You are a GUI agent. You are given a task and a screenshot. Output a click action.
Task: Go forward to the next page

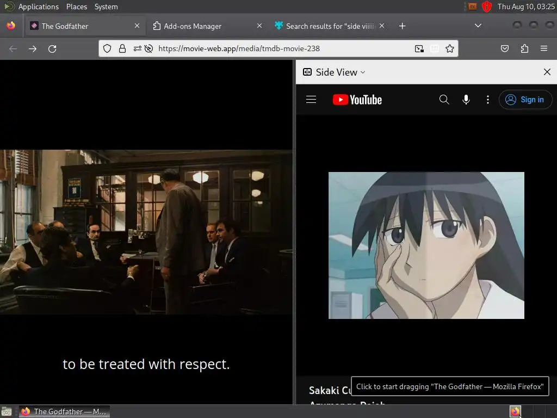click(x=33, y=48)
